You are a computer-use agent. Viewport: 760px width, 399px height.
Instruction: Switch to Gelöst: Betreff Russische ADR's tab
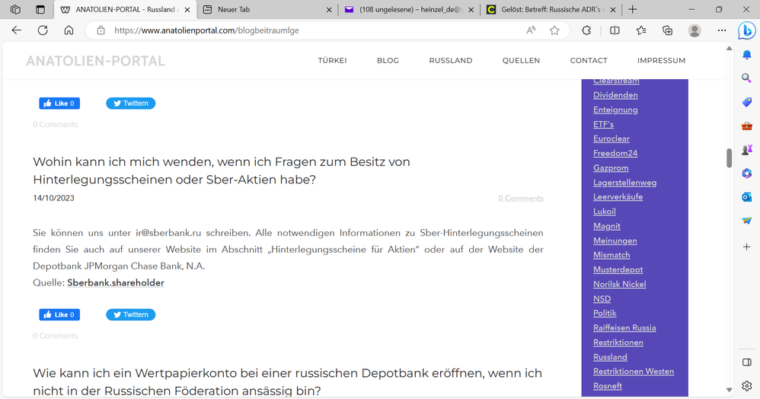pyautogui.click(x=551, y=9)
